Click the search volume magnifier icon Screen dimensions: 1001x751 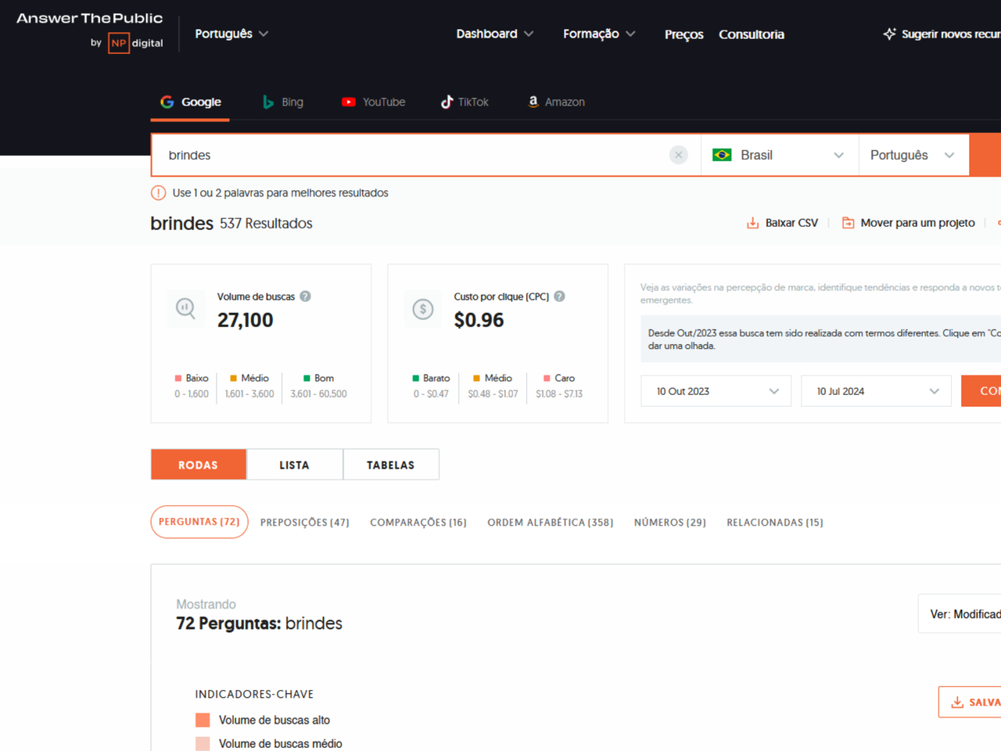[185, 308]
